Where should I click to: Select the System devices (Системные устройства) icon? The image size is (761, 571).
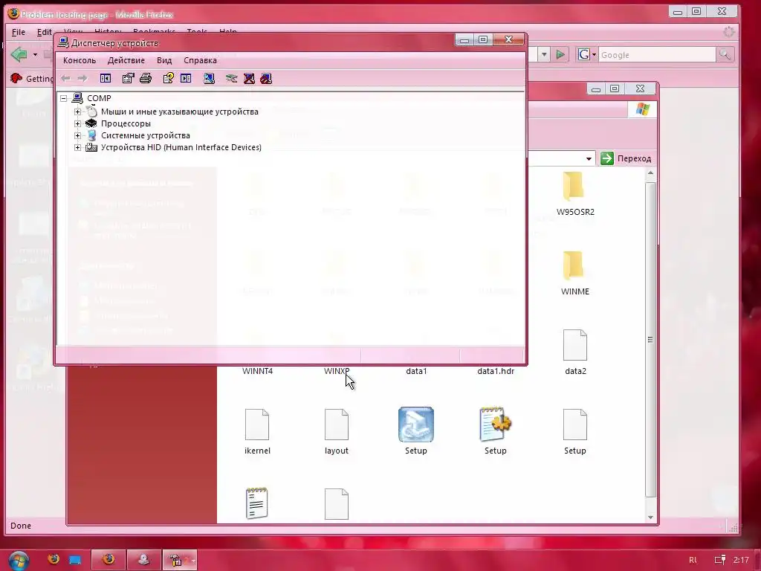point(91,135)
